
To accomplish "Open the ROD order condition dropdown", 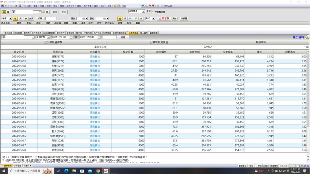I will click(153, 19).
